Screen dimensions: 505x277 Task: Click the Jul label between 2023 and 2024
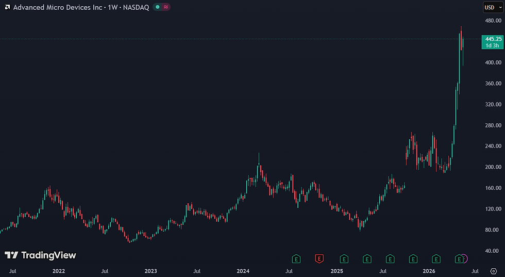tap(197, 271)
